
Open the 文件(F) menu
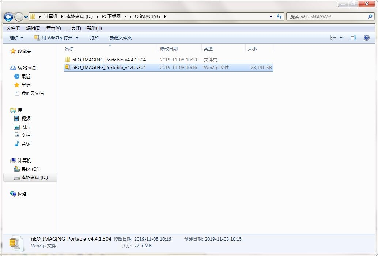13,28
